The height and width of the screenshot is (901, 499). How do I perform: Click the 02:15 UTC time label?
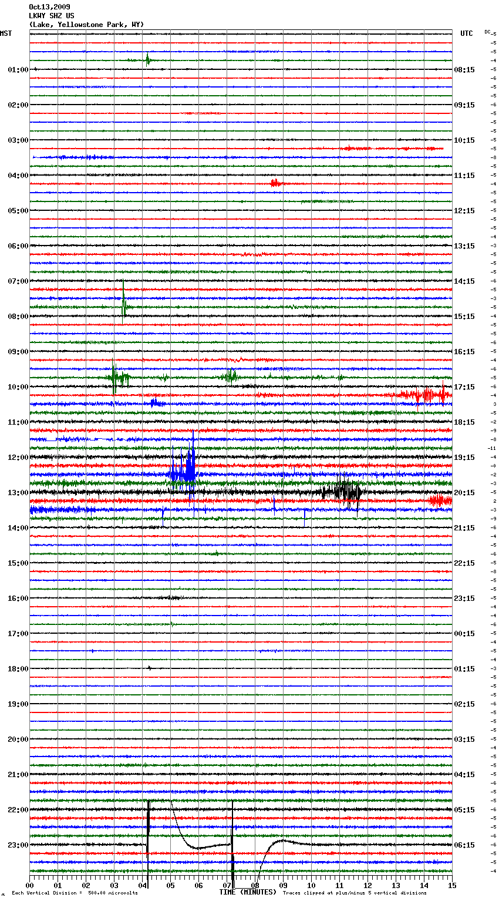tap(464, 704)
